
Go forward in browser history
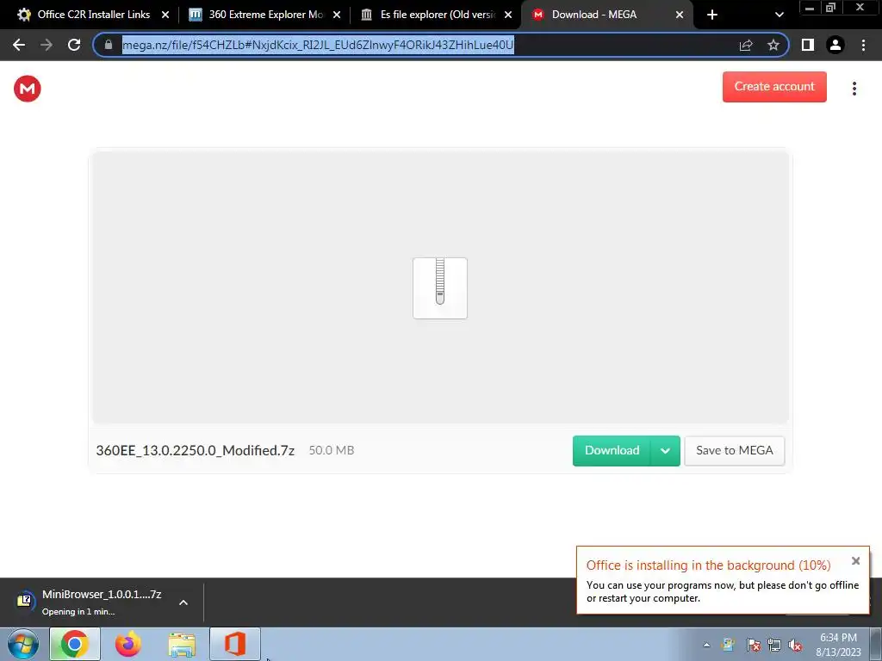coord(47,45)
